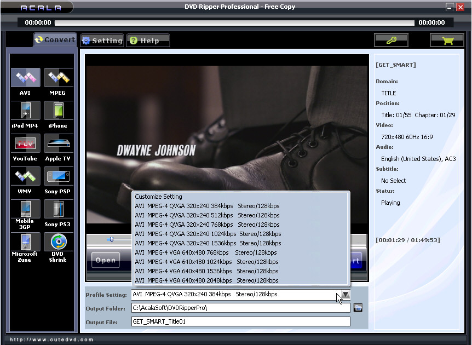Pick the WMV format icon
This screenshot has width=472, height=345.
(26, 176)
